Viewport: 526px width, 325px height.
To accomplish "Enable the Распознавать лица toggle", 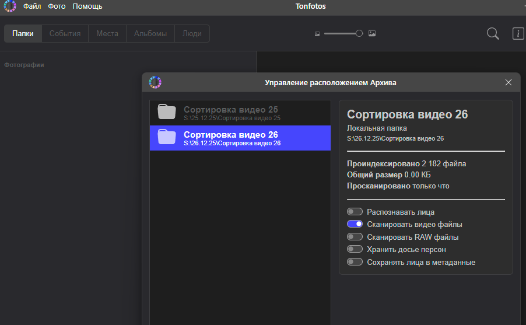I will (x=355, y=212).
